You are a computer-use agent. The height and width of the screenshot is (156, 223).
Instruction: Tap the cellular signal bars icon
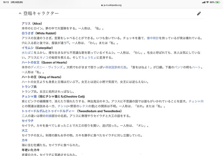click(x=204, y=2)
